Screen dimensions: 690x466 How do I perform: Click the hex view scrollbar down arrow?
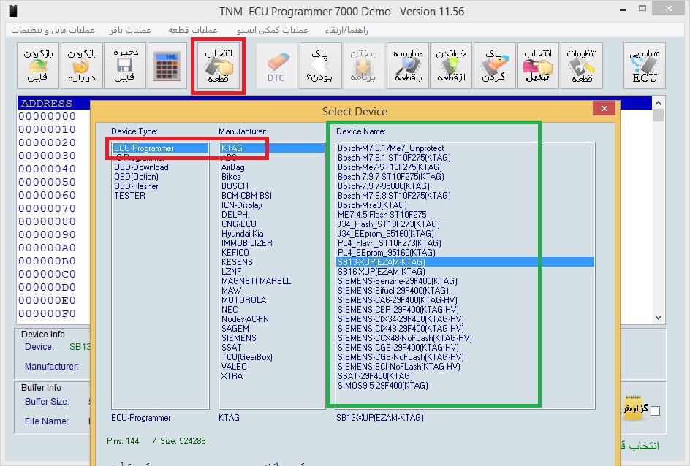tap(659, 318)
